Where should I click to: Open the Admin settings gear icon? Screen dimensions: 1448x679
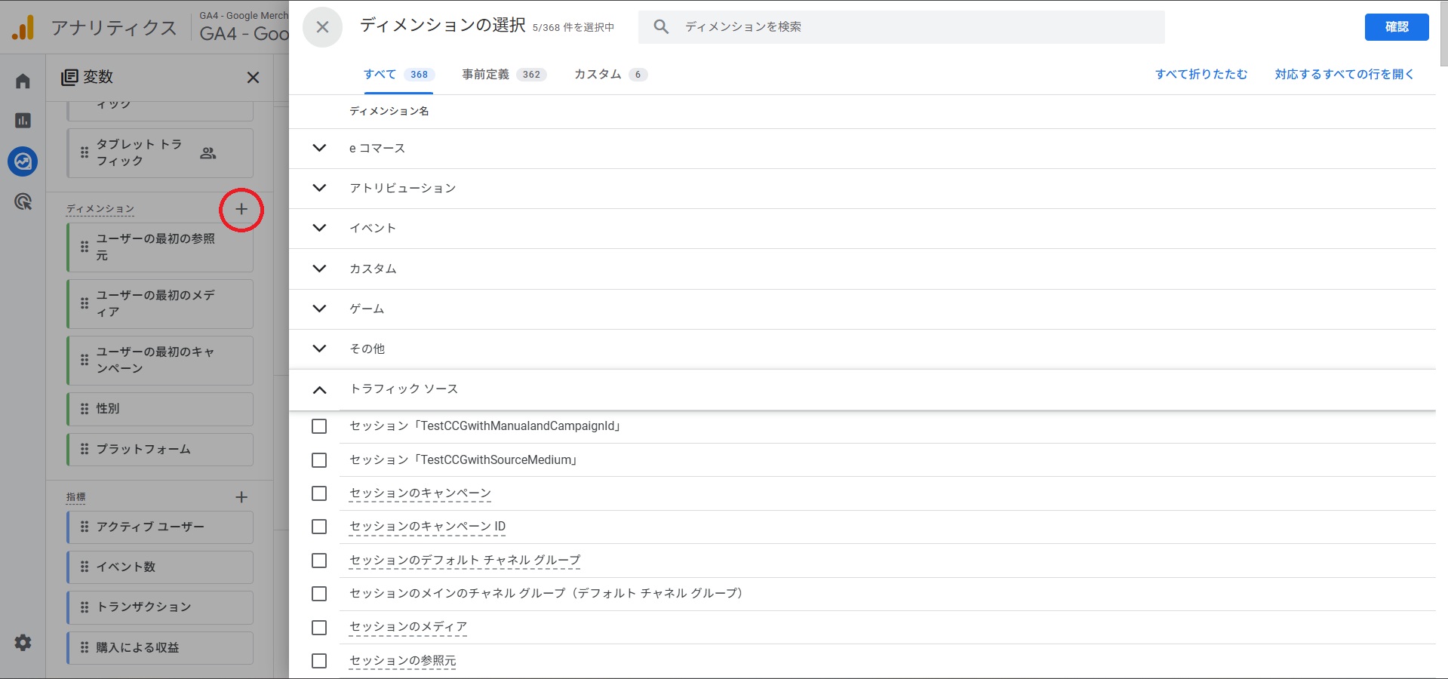click(x=23, y=643)
